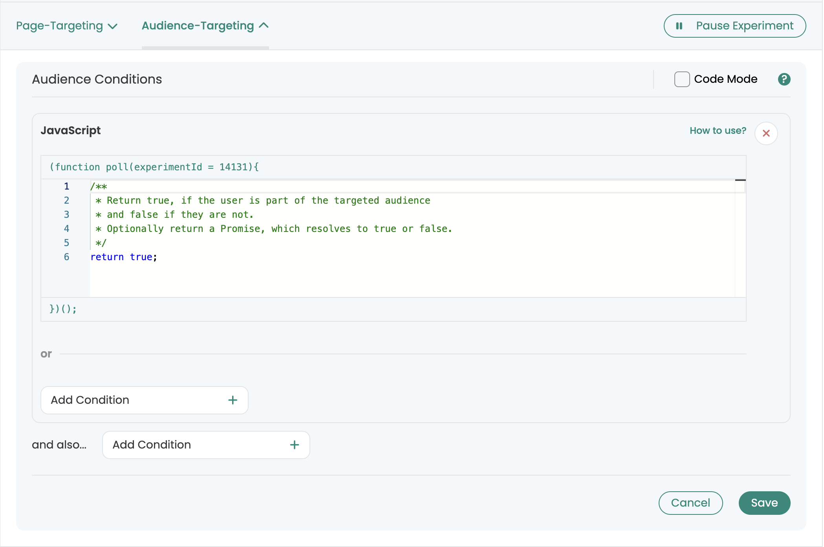Viewport: 824px width, 547px height.
Task: Click the Pause Experiment button
Action: 734,26
